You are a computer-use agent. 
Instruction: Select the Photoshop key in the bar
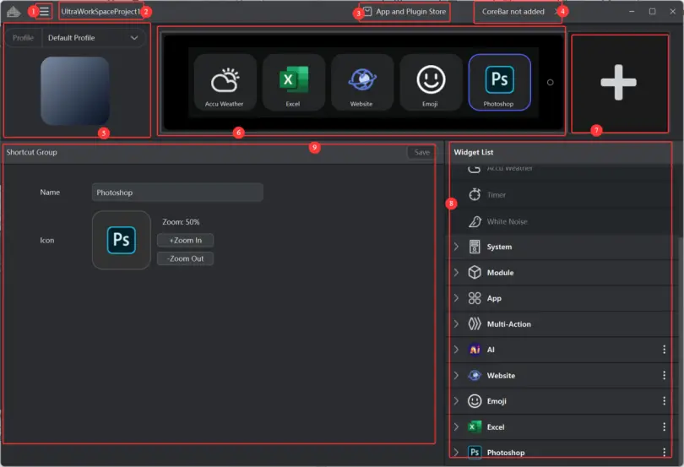click(499, 82)
